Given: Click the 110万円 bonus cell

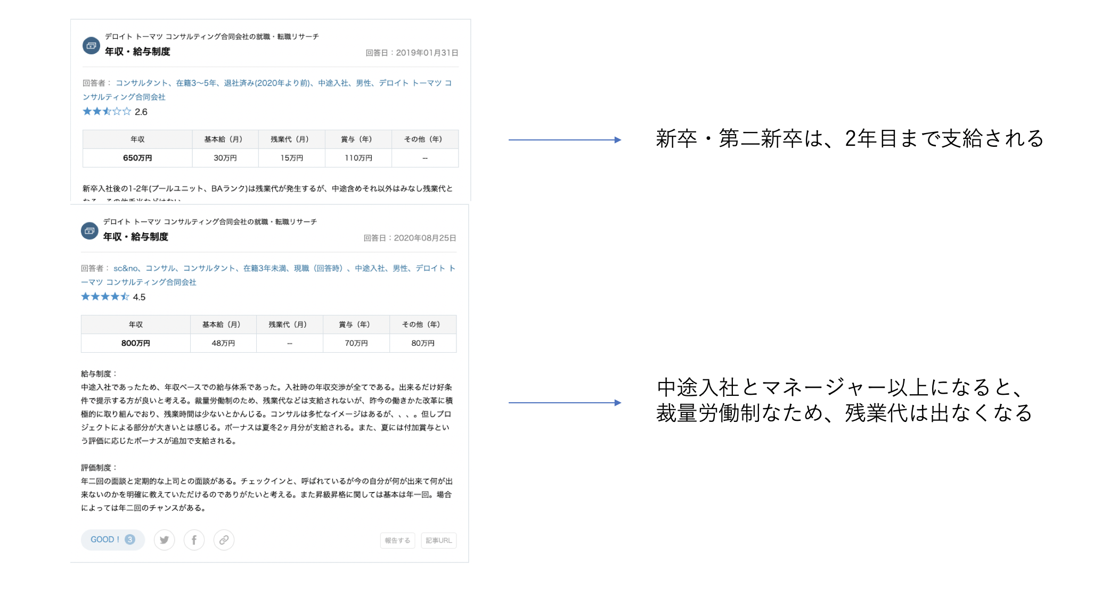Looking at the screenshot, I should [x=358, y=158].
